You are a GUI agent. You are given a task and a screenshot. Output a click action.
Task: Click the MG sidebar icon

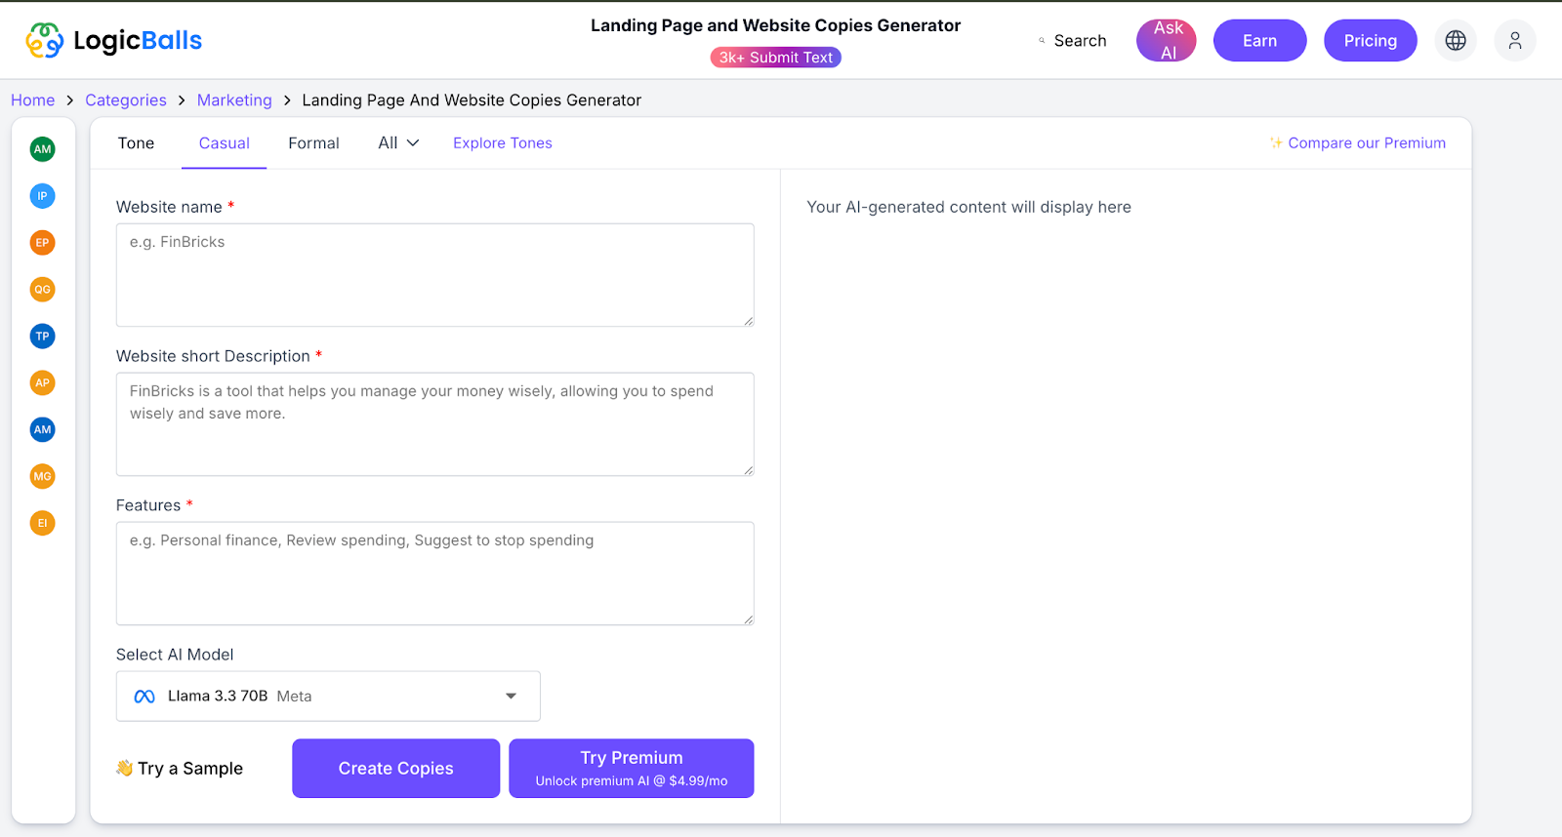(x=42, y=477)
